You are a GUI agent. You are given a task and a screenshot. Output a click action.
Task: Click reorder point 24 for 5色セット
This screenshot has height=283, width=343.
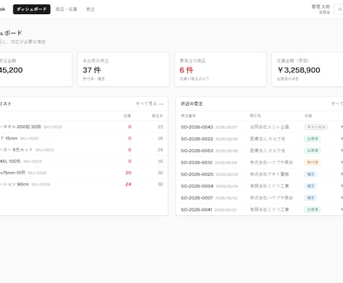pos(160,150)
